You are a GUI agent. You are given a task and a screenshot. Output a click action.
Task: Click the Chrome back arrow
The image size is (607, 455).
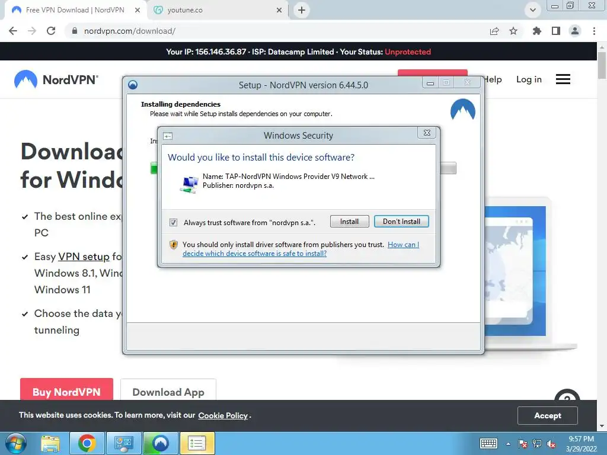(x=13, y=31)
